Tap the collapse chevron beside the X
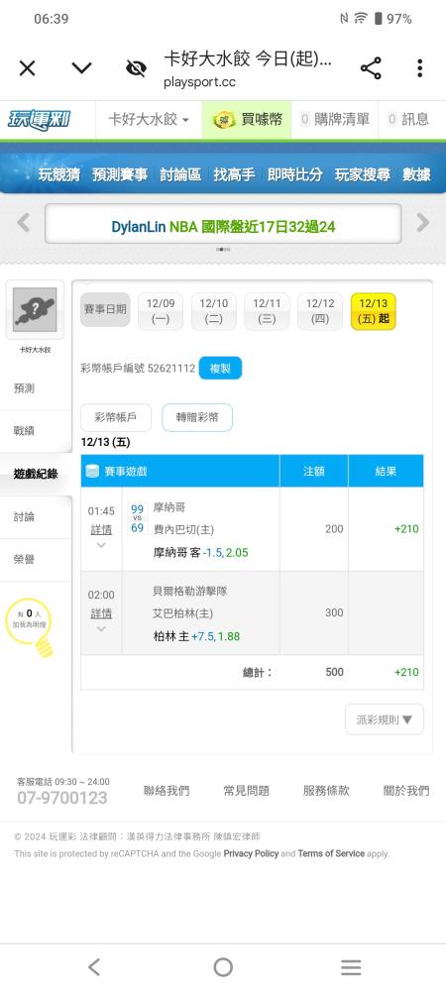This screenshot has width=446, height=991. 81,68
